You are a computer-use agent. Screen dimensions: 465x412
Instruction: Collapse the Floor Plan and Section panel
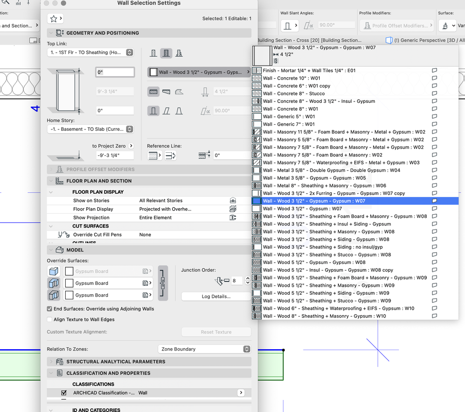click(51, 181)
